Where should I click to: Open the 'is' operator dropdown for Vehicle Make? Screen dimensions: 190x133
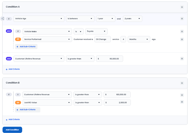pyautogui.click(x=79, y=31)
